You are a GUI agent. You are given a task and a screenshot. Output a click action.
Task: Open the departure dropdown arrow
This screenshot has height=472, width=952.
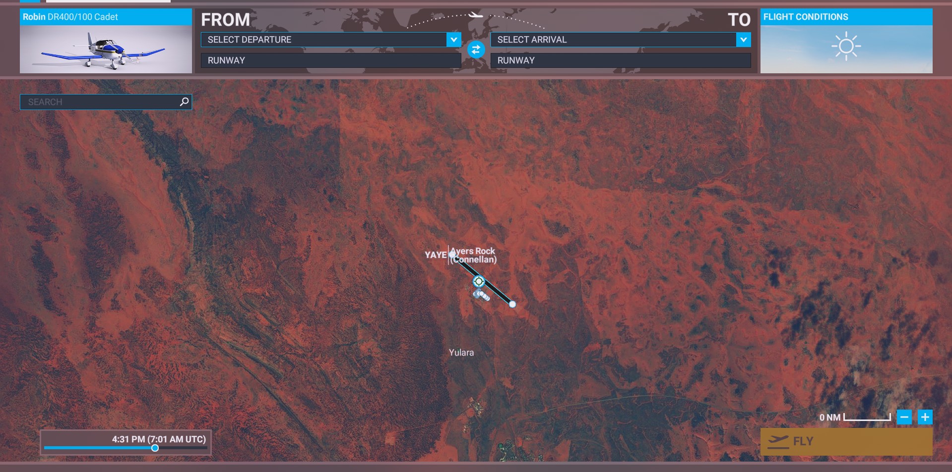tap(453, 40)
